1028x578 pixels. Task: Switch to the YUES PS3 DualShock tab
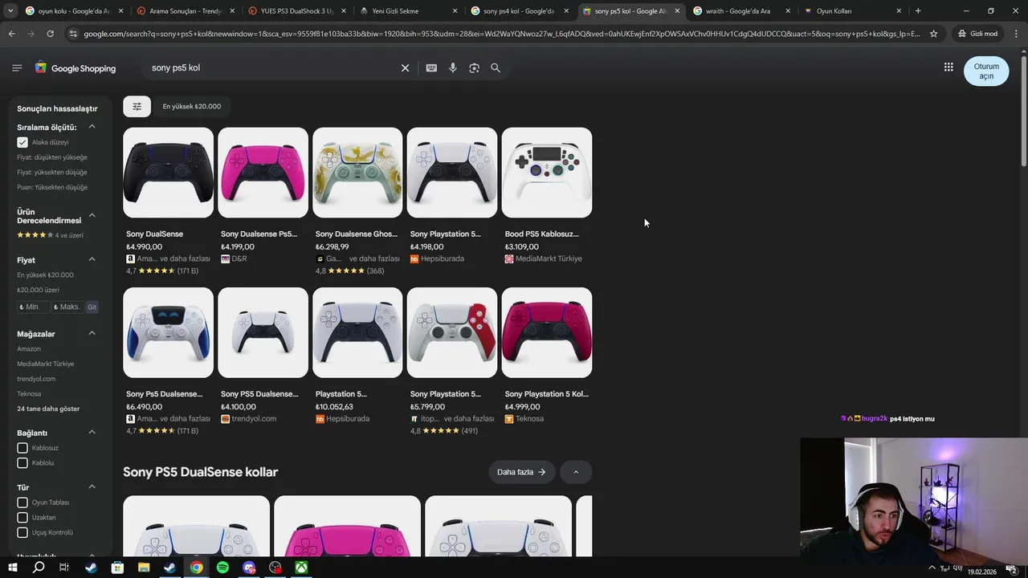tap(296, 11)
